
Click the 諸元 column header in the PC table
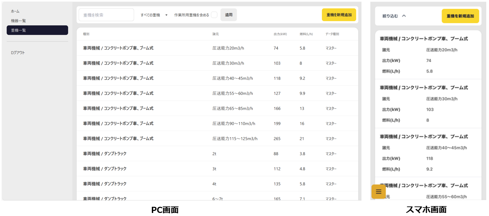click(x=215, y=34)
